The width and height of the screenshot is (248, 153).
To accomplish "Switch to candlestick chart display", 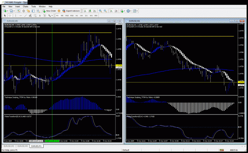I will pyautogui.click(x=90, y=11).
